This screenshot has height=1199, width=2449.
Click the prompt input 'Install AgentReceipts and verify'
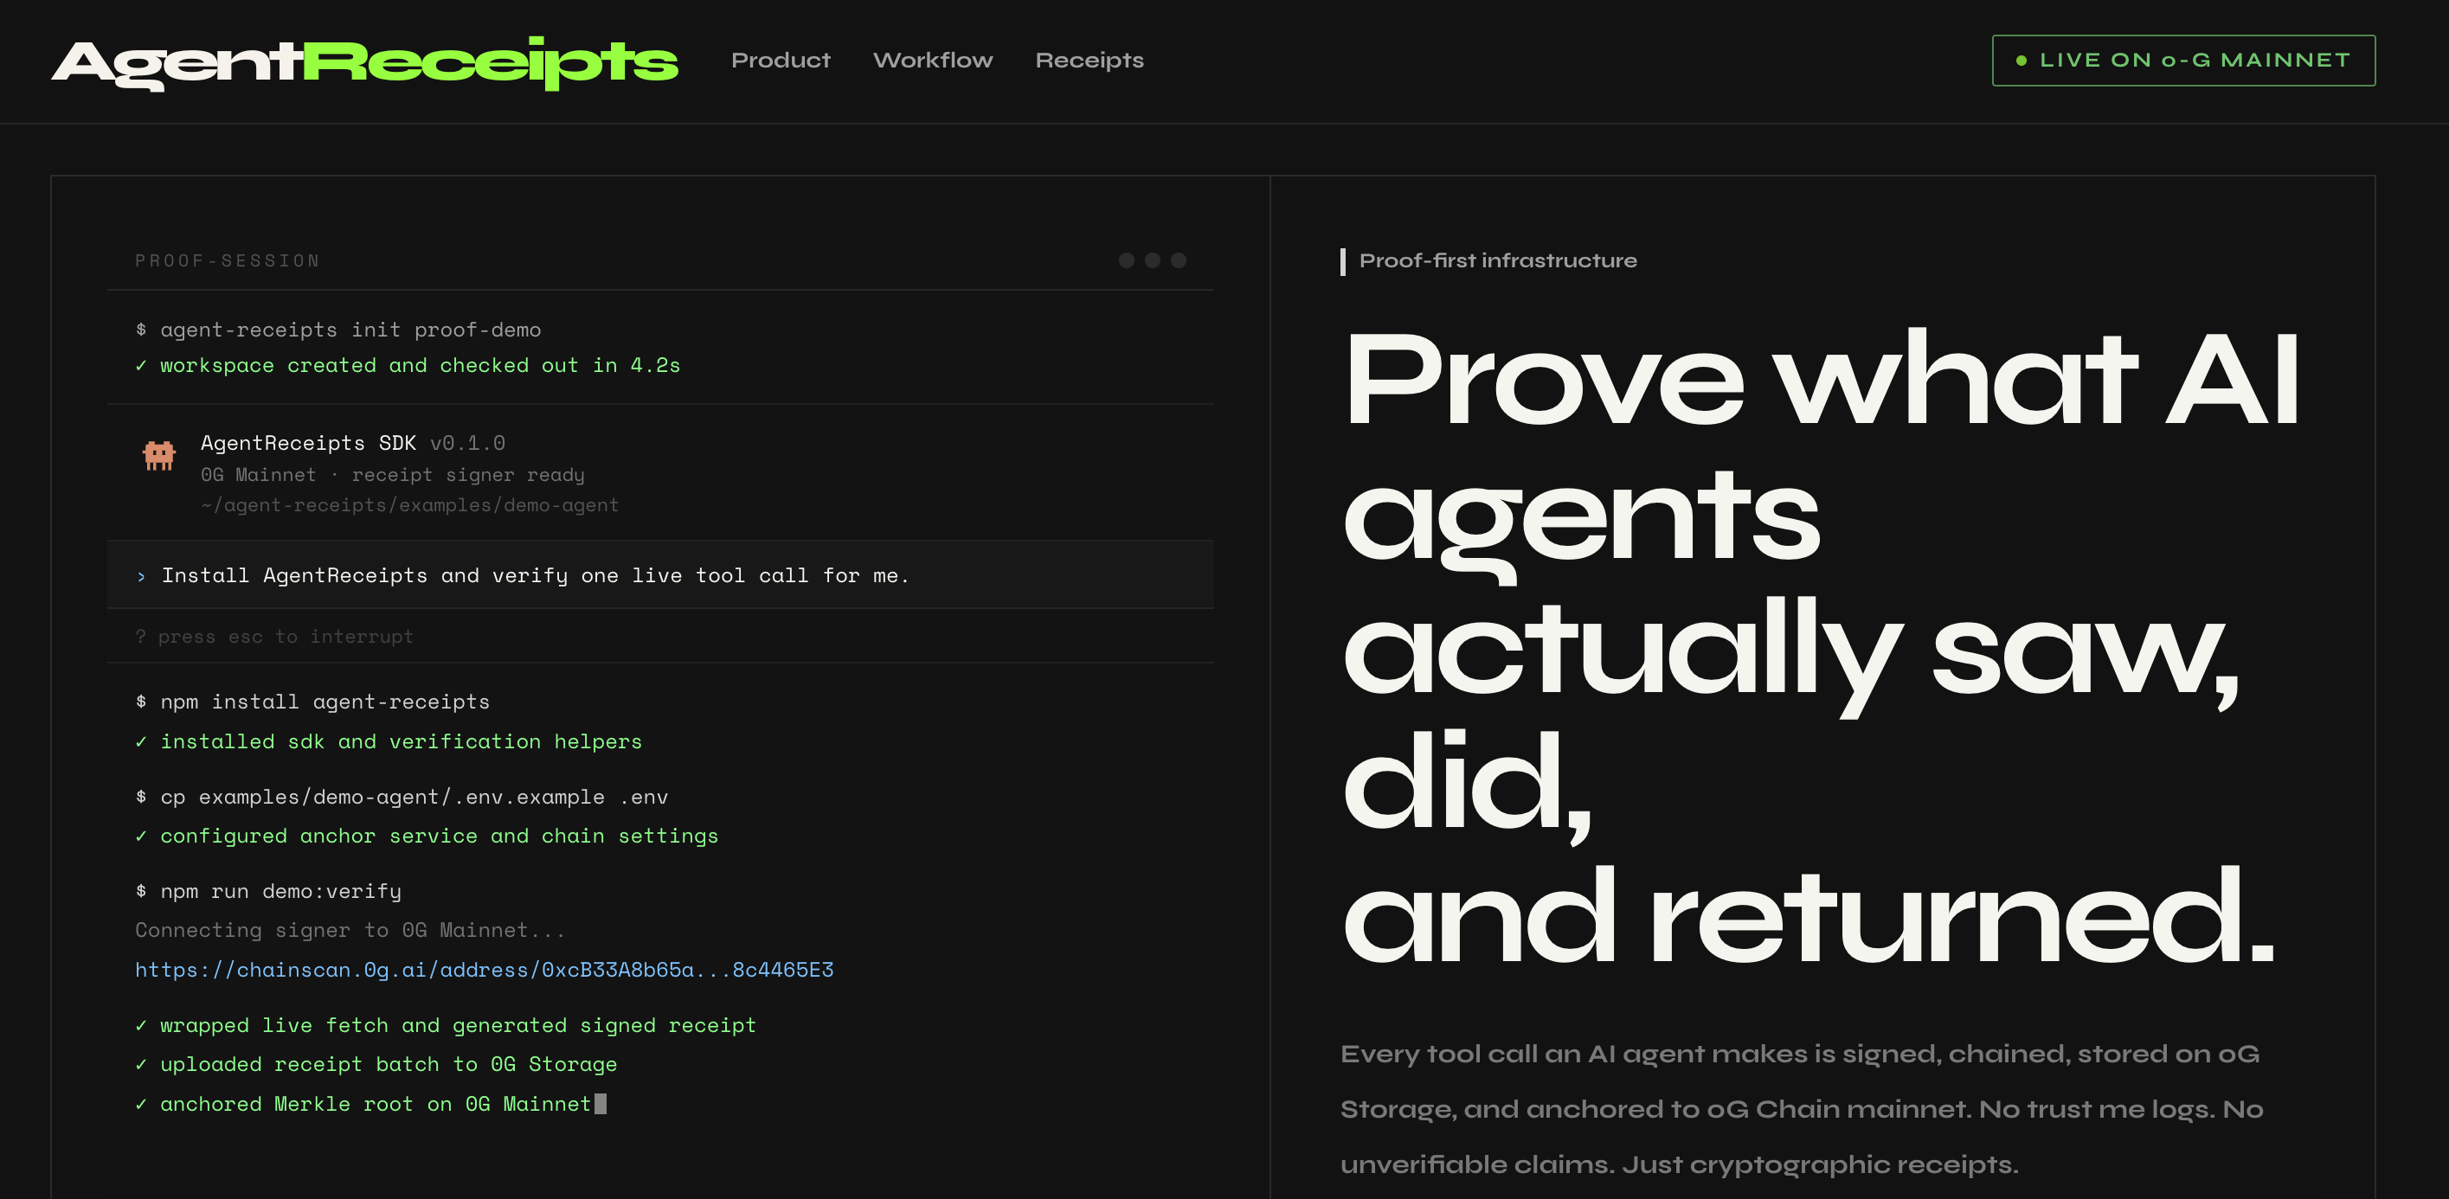(x=661, y=574)
